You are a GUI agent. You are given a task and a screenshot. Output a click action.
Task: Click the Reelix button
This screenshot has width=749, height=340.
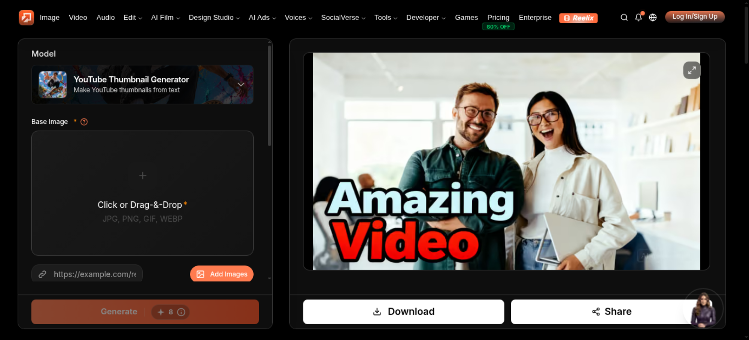point(578,18)
